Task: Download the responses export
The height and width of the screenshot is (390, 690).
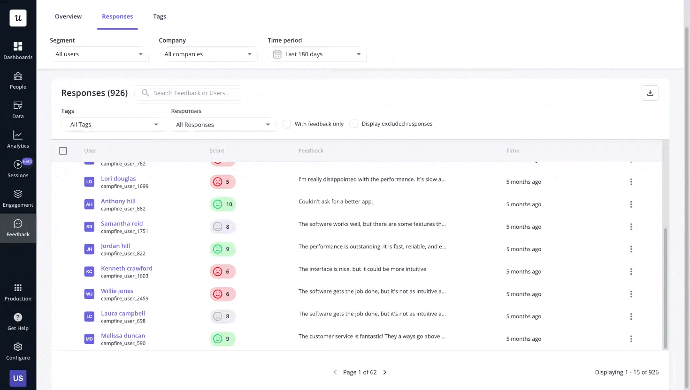Action: tap(650, 93)
